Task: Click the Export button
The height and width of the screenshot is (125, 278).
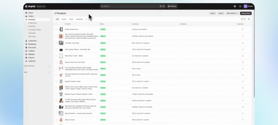Action: click(213, 13)
